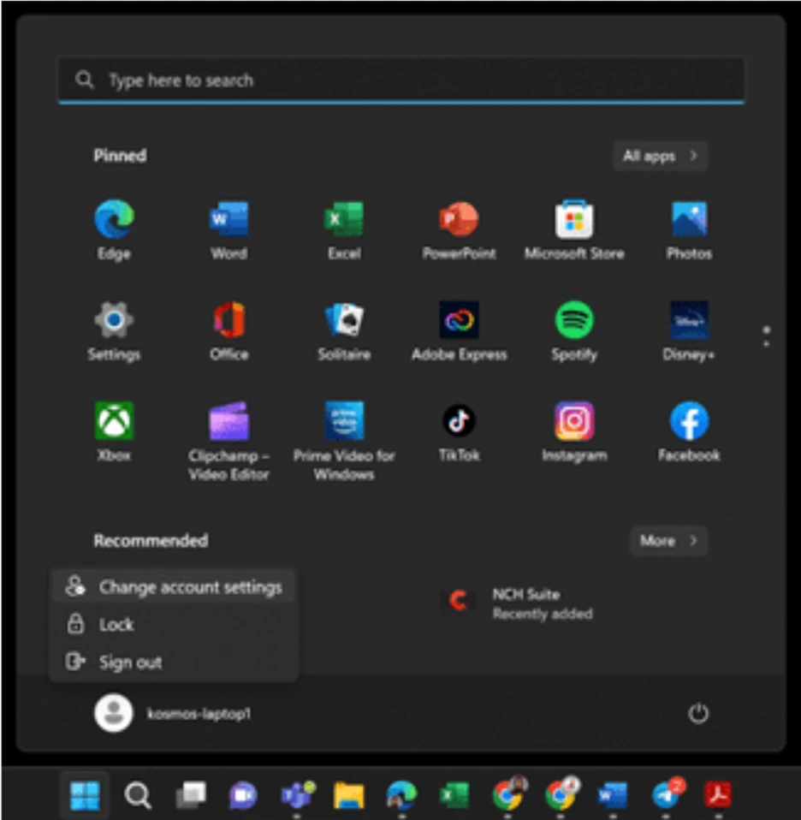Open the Facebook app
This screenshot has width=801, height=820.
[689, 432]
